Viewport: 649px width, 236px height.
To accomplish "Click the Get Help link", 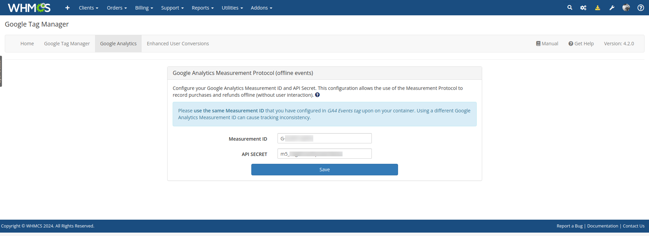I will point(581,44).
